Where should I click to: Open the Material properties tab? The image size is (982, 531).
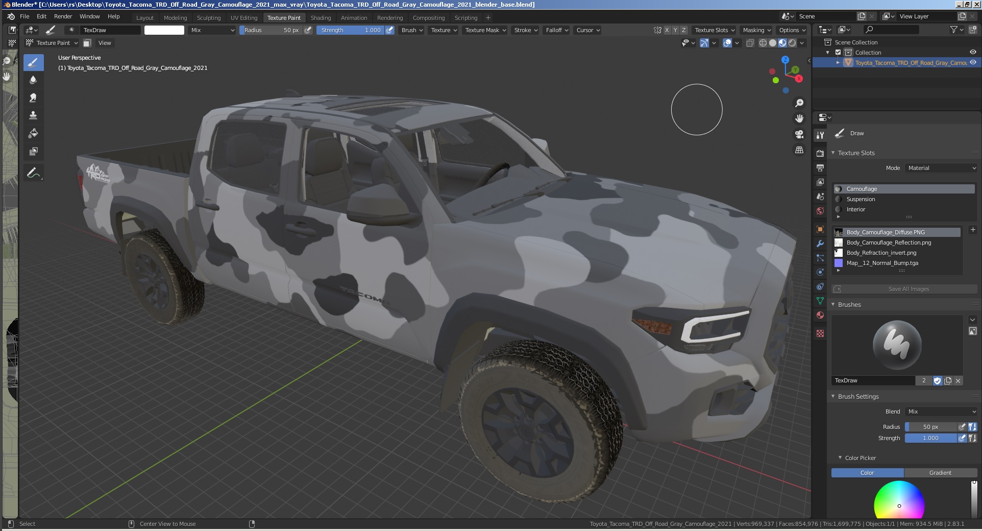(x=820, y=315)
